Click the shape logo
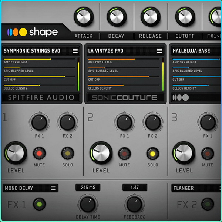The width and height of the screenshot is (222, 222). click(x=33, y=32)
